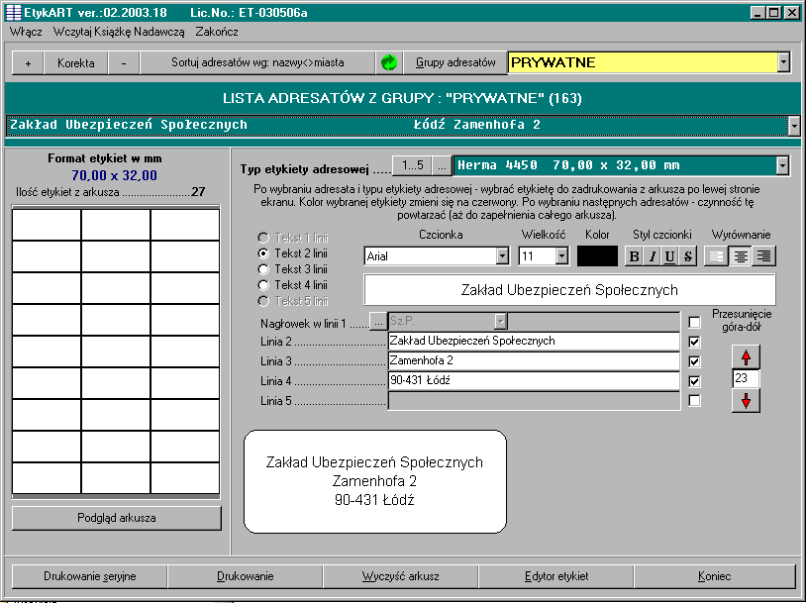Click ellipsis button next to 1...5
The height and width of the screenshot is (603, 806).
click(x=442, y=165)
